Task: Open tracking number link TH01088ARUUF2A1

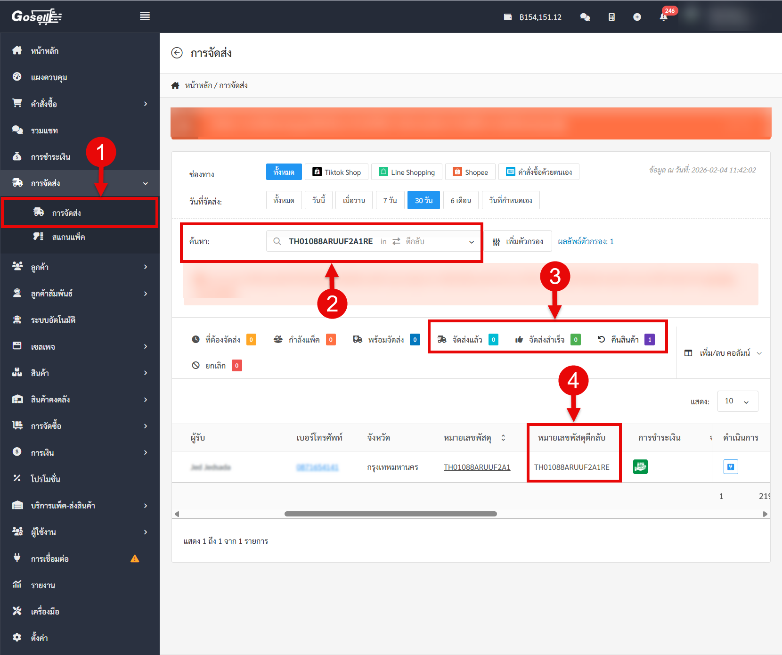Action: point(477,467)
